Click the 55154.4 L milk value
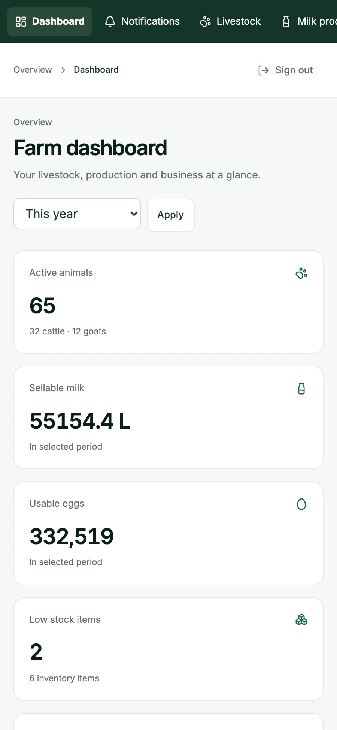The image size is (337, 730). [80, 421]
